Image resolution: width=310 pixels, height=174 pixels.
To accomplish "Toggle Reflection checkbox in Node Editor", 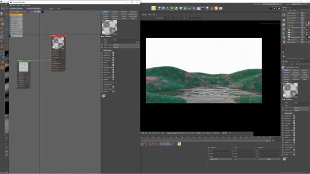I will pyautogui.click(x=113, y=56).
